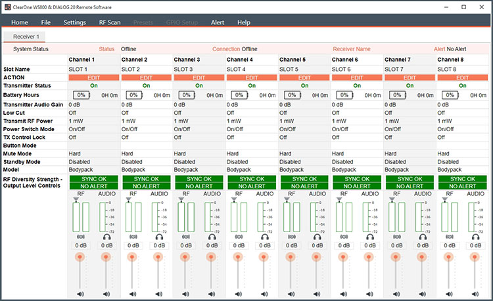This screenshot has height=301, width=493.
Task: Open the RF Scan menu
Action: pos(110,22)
